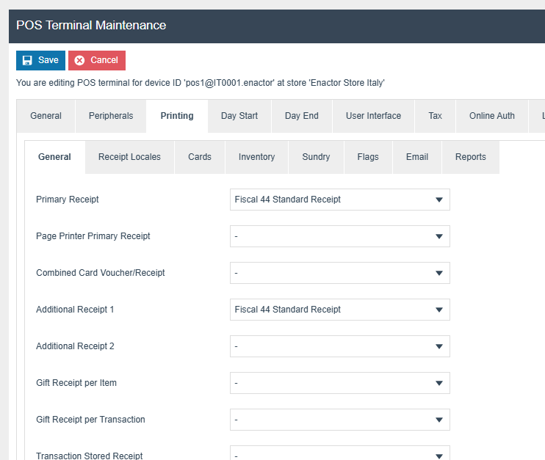
Task: Switch to the Peripherals tab
Action: [x=111, y=116]
